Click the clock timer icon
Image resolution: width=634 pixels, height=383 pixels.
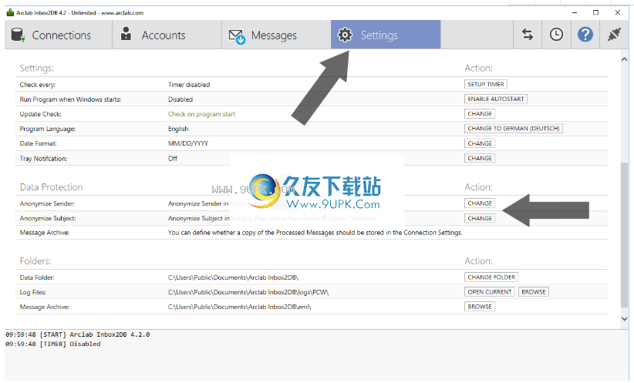[556, 35]
